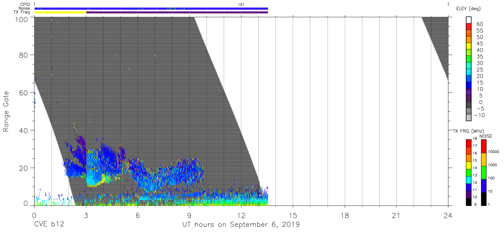Click the '3' UT hour tick label
504x233 pixels.
click(x=86, y=215)
